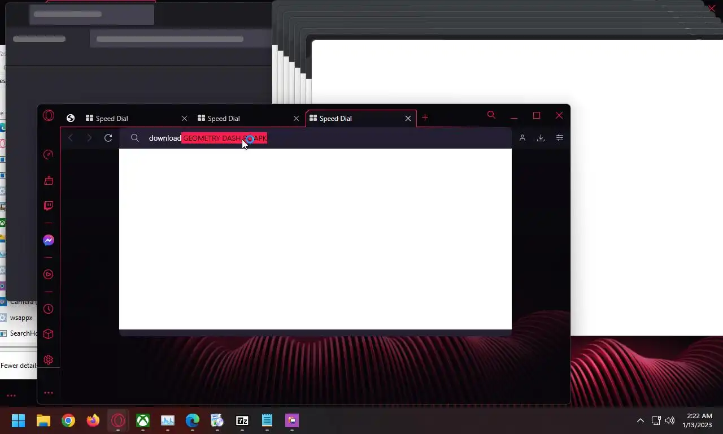723x434 pixels.
Task: Open History clock icon in sidebar
Action: point(49,309)
